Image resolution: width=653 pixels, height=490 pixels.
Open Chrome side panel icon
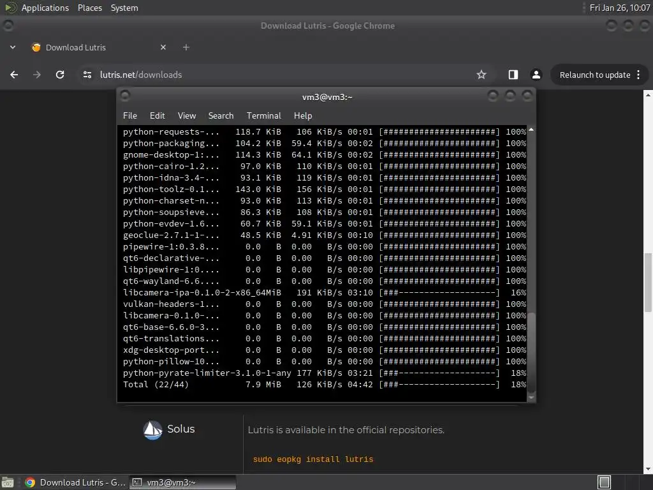tap(513, 75)
